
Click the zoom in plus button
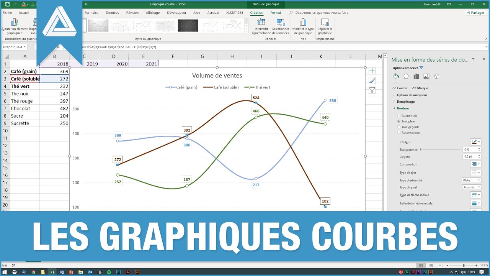(x=477, y=265)
